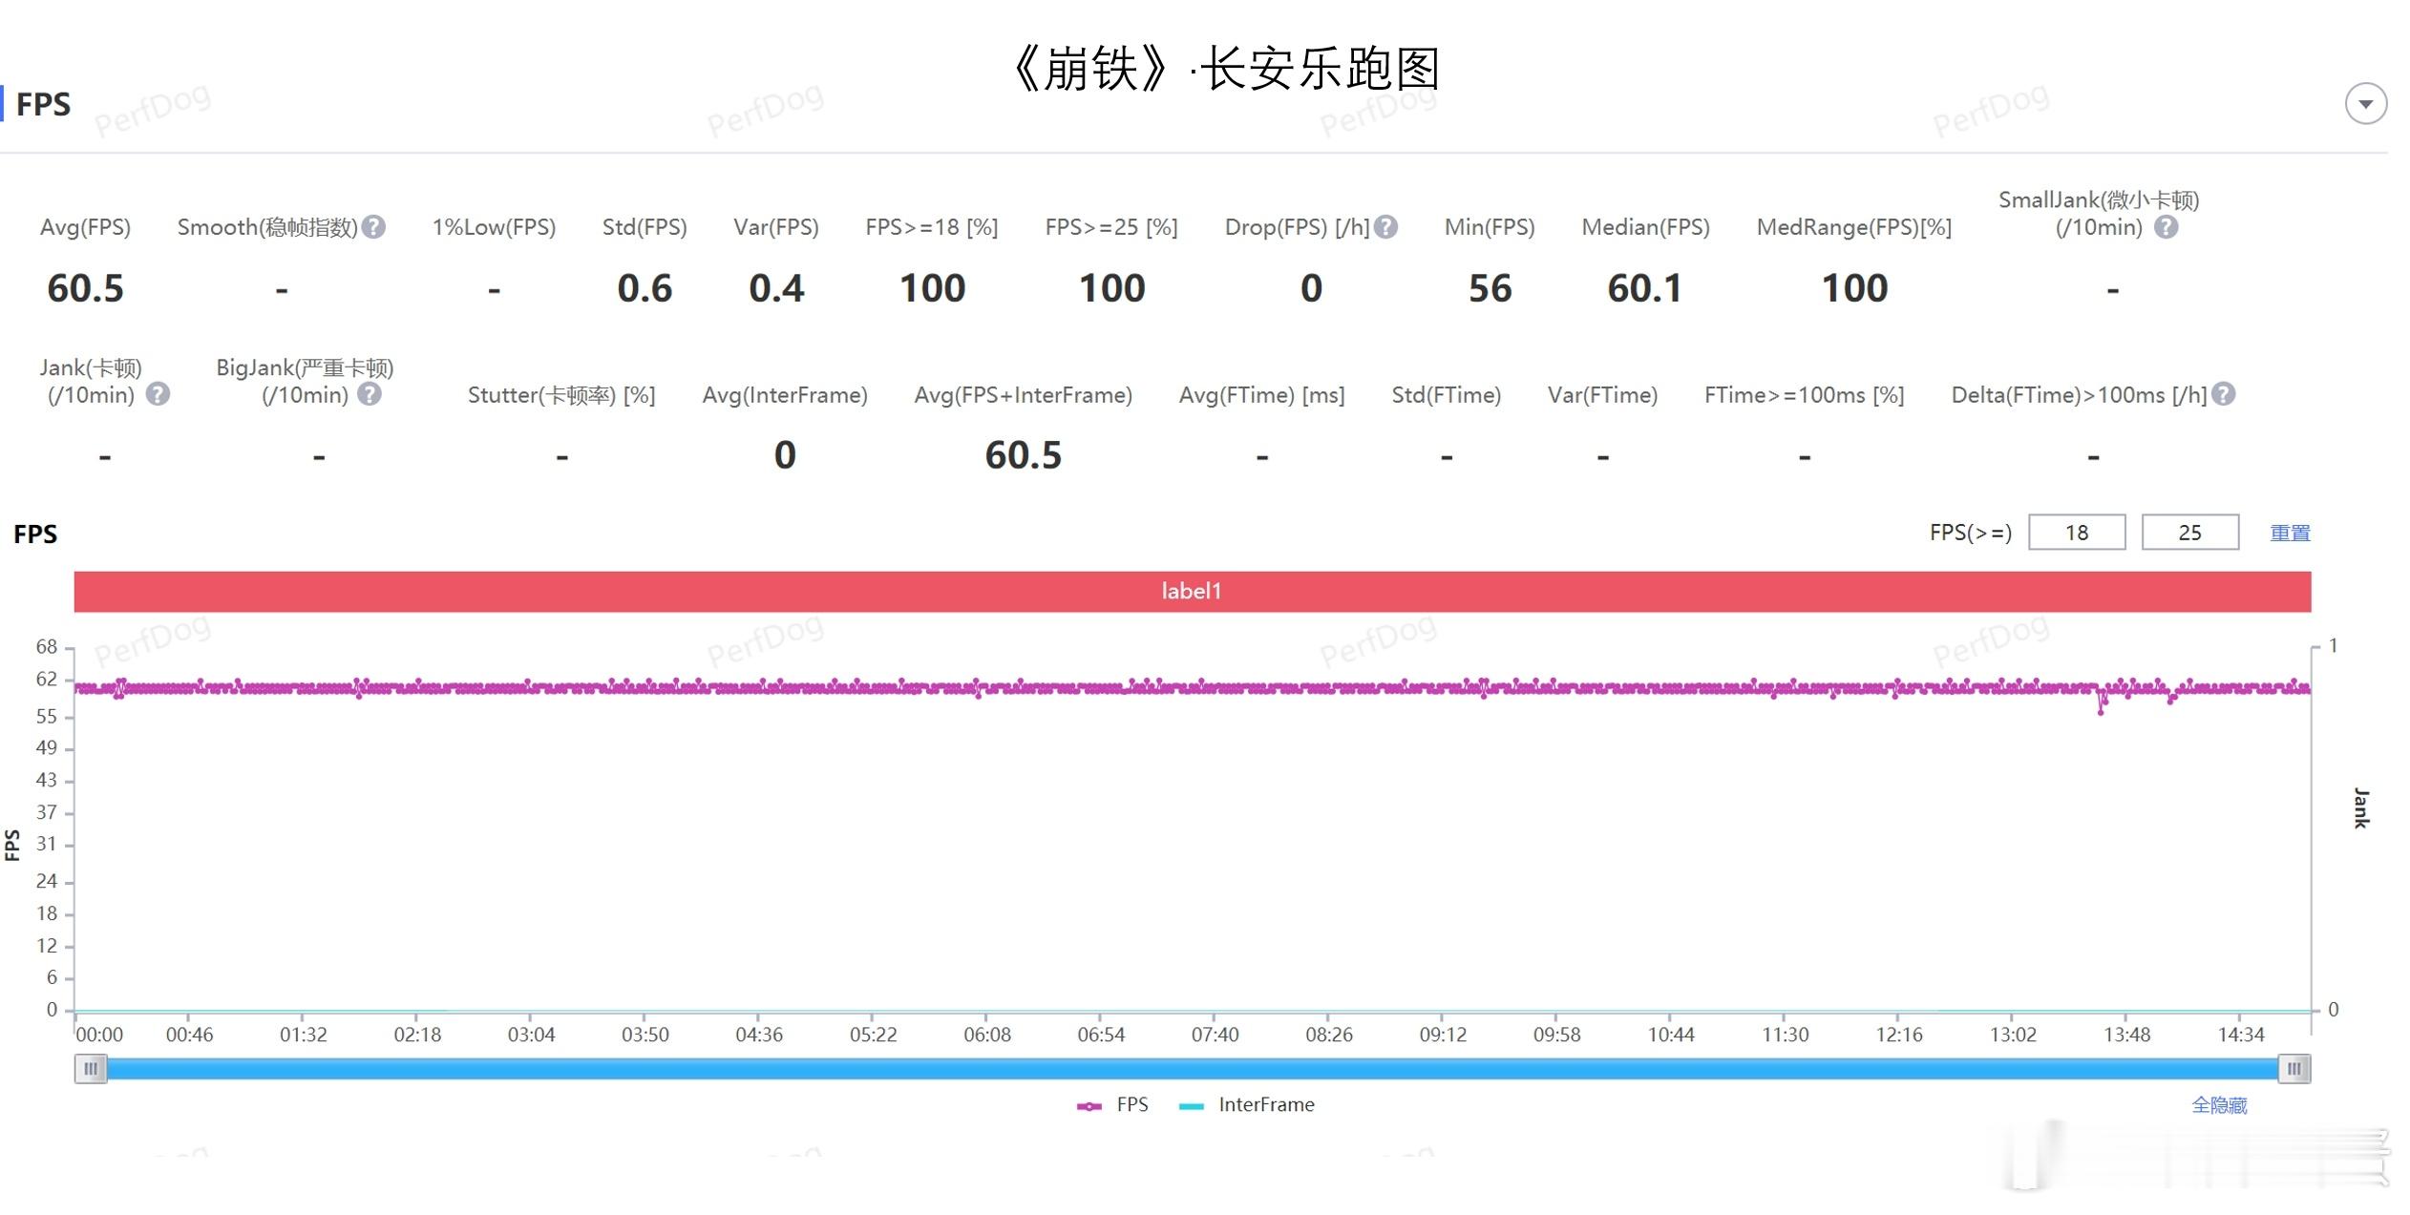Screen dimensions: 2410x1215
Task: Click the Stutter(卡顿率) [%] label
Action: 561,395
